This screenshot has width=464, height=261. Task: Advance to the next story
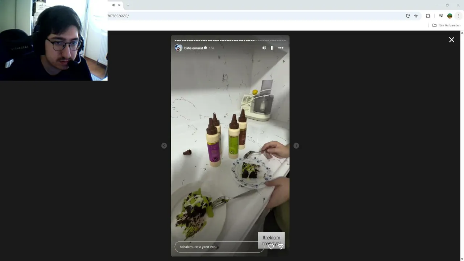click(x=296, y=146)
